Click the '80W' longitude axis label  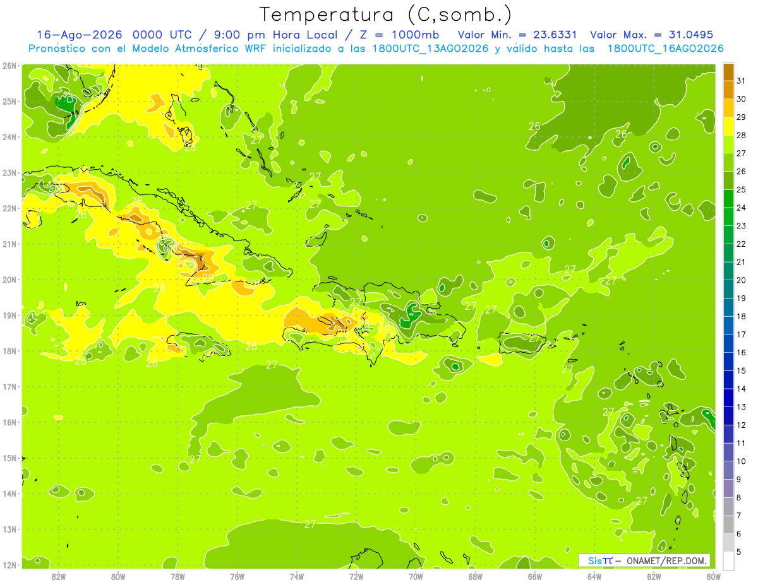118,576
